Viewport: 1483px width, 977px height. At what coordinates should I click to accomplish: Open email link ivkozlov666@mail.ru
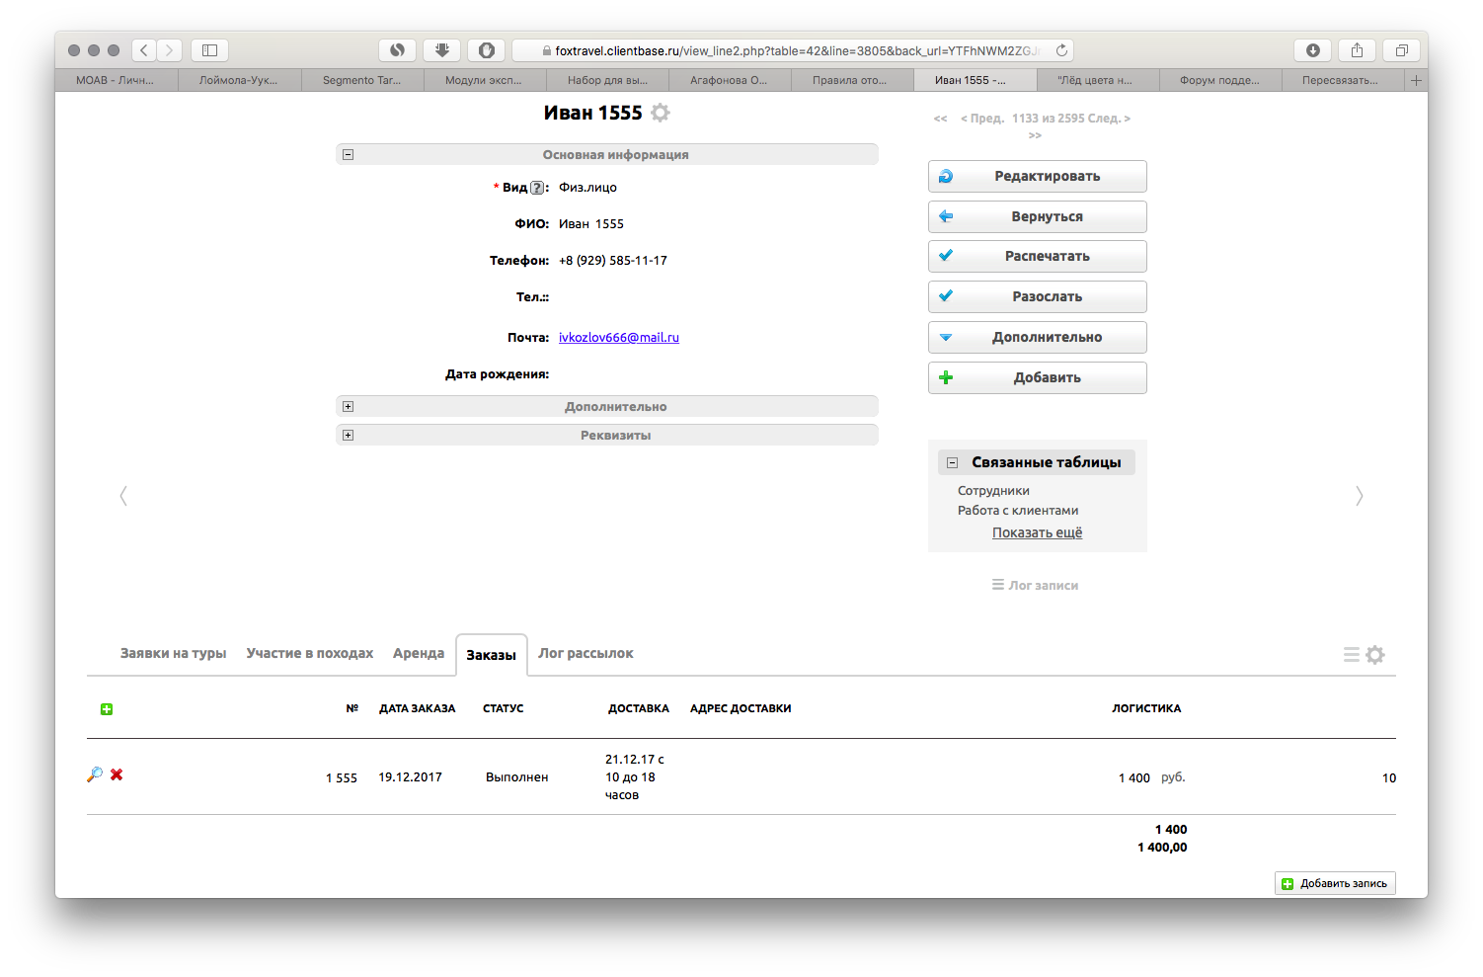[x=619, y=338]
